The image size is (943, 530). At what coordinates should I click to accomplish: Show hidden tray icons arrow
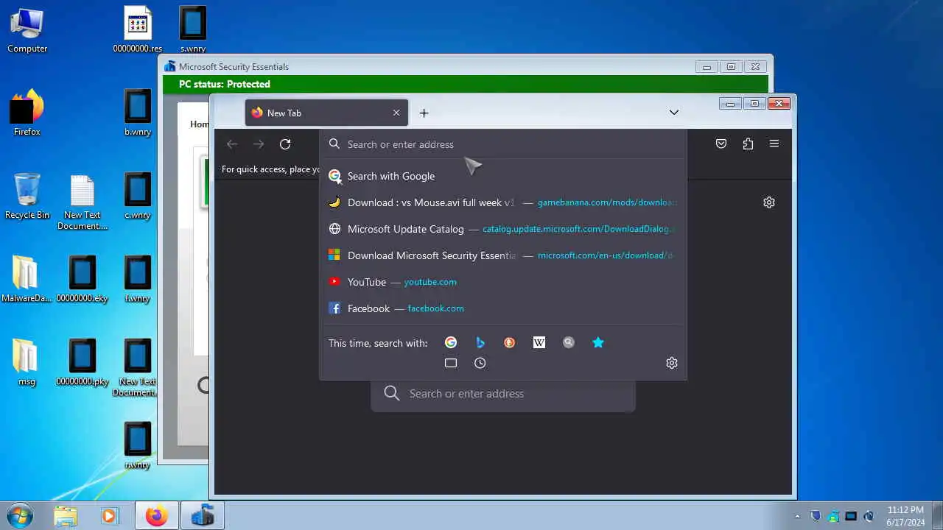click(797, 517)
